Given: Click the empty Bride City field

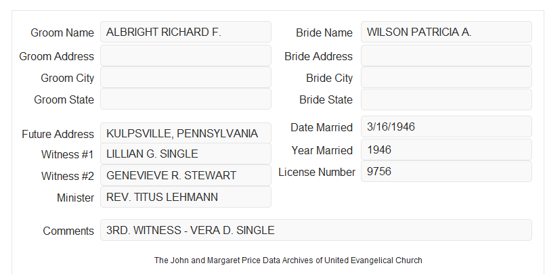Looking at the screenshot, I should coord(446,77).
